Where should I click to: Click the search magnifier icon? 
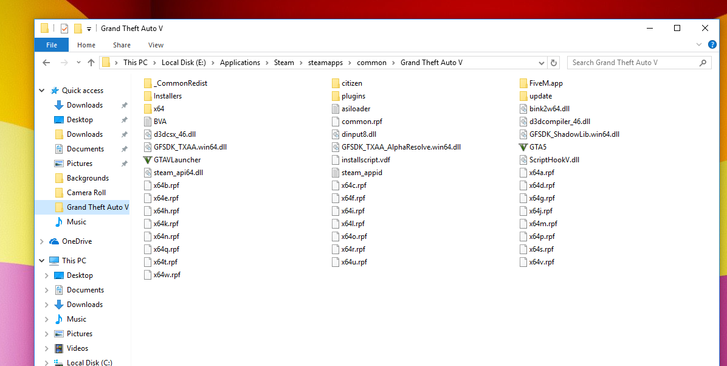(x=703, y=63)
